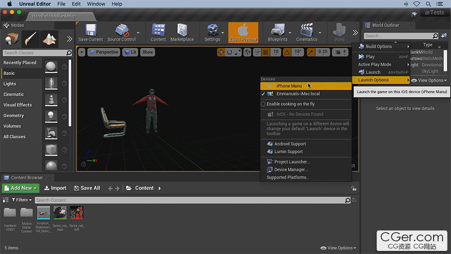Open the Filters dropdown
Viewport: 451px width, 254px height.
click(22, 200)
